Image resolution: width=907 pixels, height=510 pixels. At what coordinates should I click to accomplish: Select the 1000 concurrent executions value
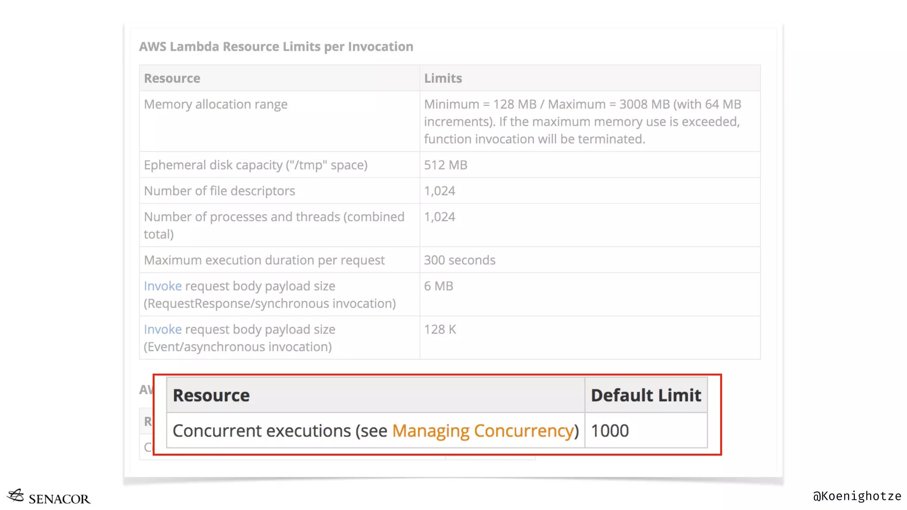pyautogui.click(x=610, y=431)
